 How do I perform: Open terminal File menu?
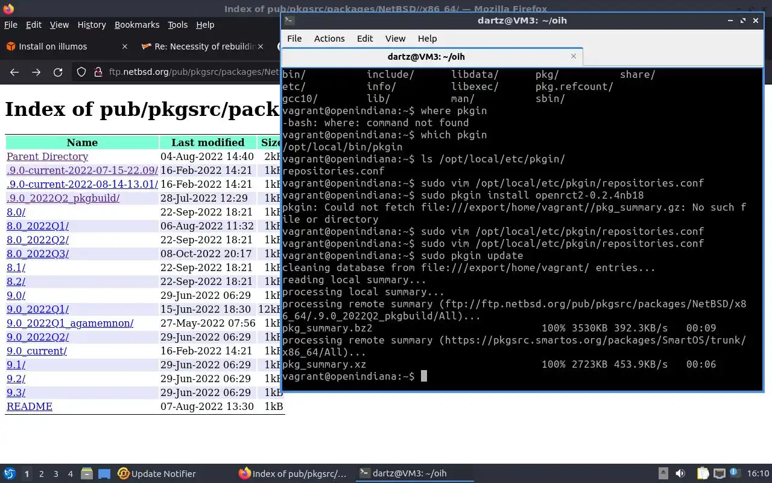(x=294, y=38)
